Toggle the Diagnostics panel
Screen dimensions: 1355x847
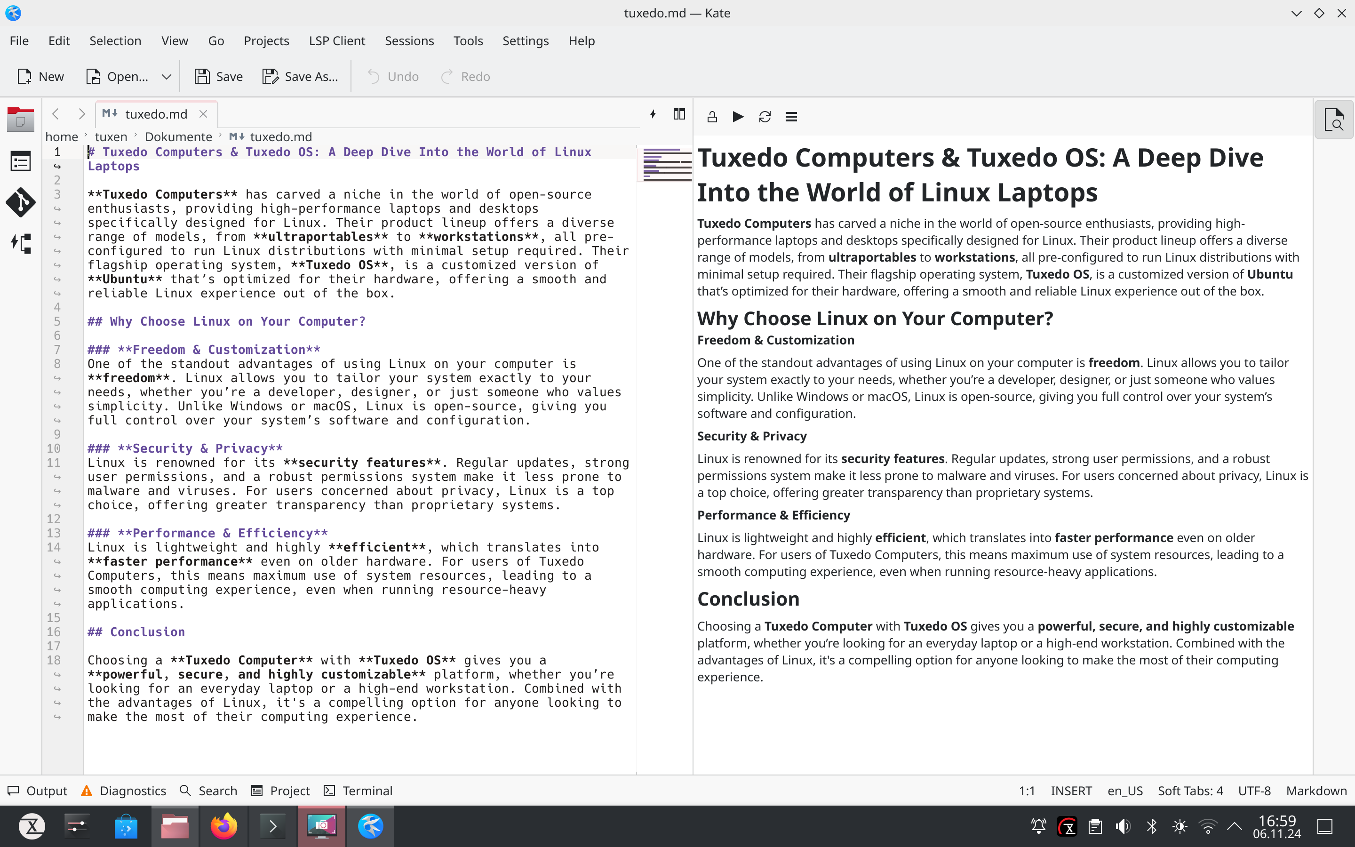click(x=124, y=791)
